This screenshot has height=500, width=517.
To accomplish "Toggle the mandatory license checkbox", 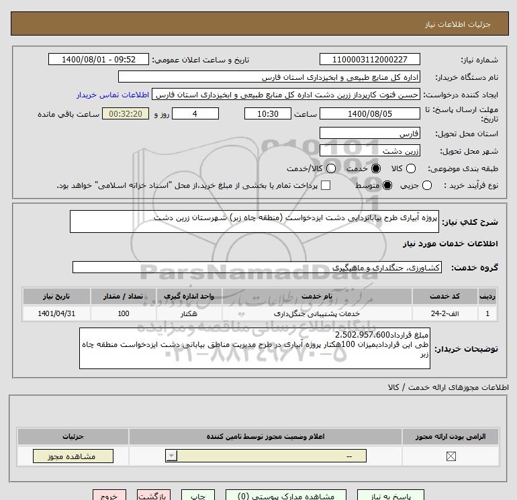I will coord(451,456).
